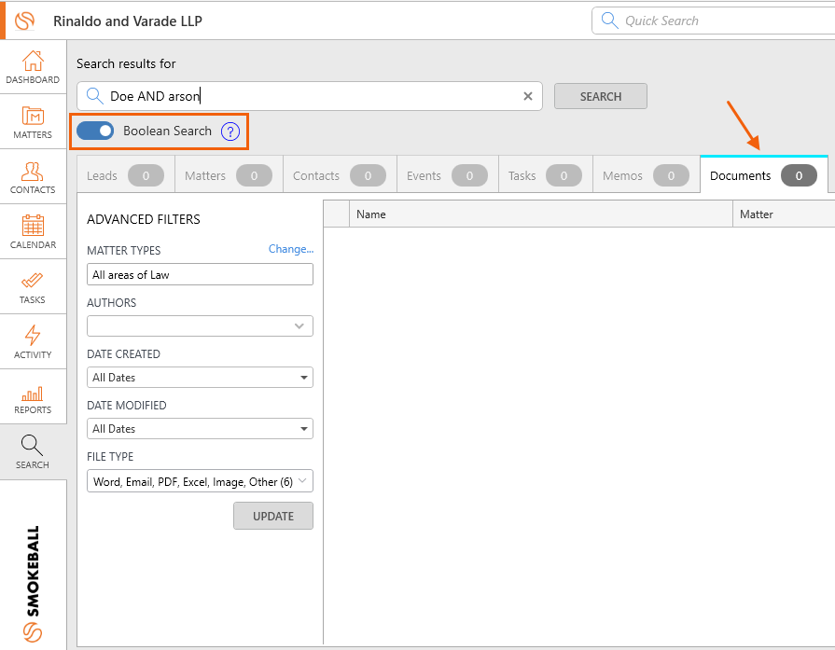Screen dimensions: 835x650
Task: Go to Matters in sidebar
Action: 33,122
